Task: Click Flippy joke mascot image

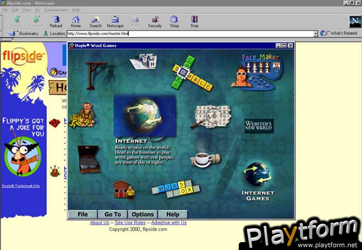Action: click(x=23, y=156)
